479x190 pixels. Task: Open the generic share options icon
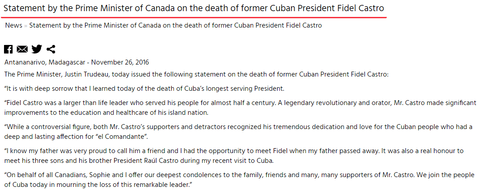pyautogui.click(x=51, y=49)
